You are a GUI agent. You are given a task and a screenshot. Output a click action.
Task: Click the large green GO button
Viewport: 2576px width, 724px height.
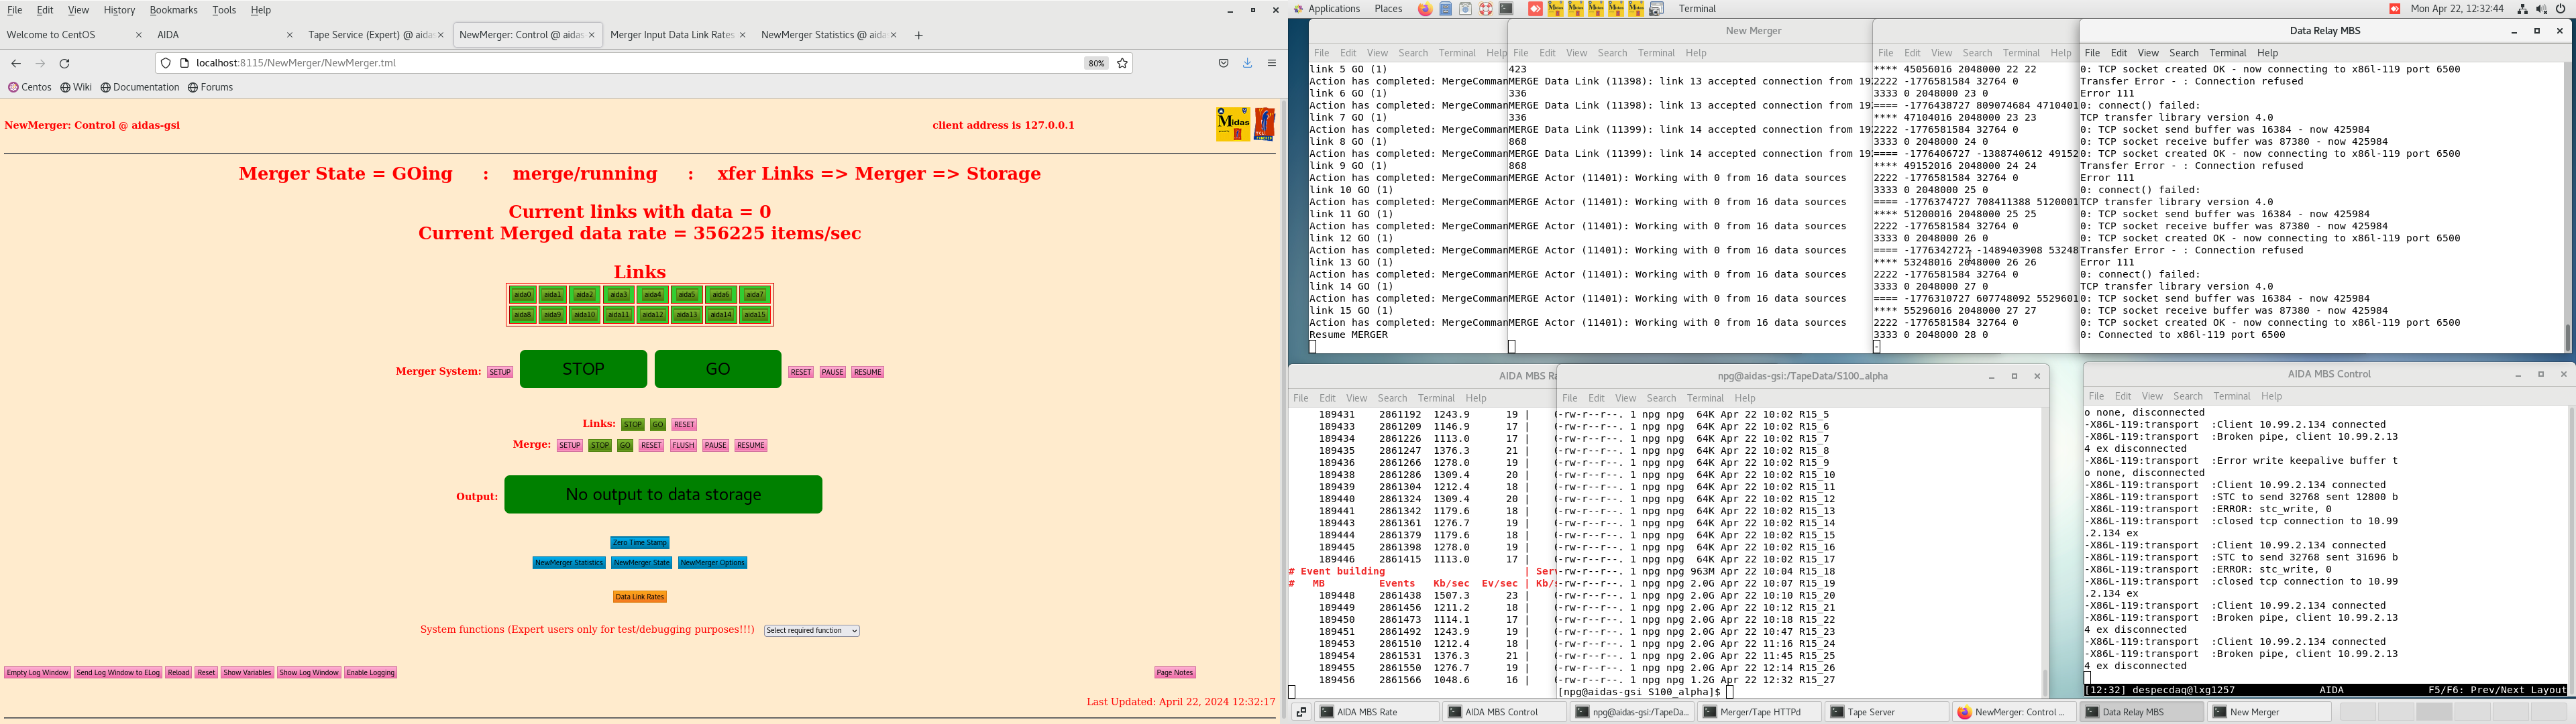coord(718,369)
